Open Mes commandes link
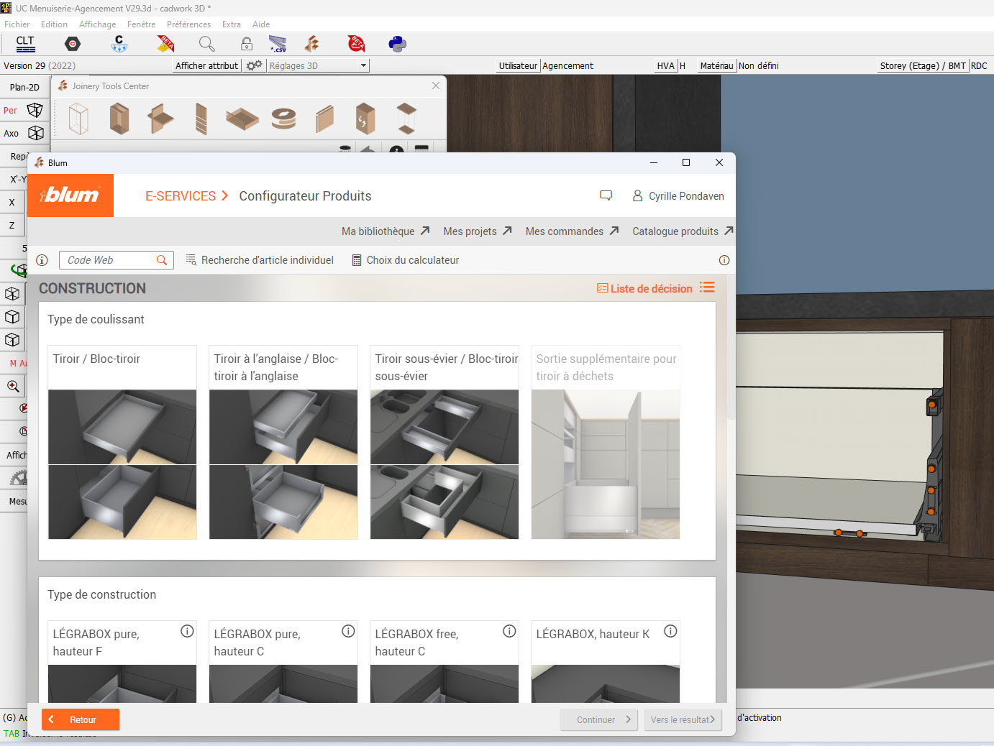 pos(572,231)
